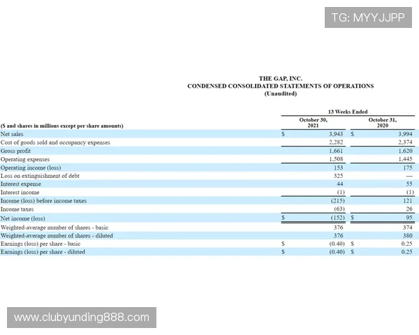Click the October 31, 2020 column header
This screenshot has width=419, height=335.
pos(382,123)
